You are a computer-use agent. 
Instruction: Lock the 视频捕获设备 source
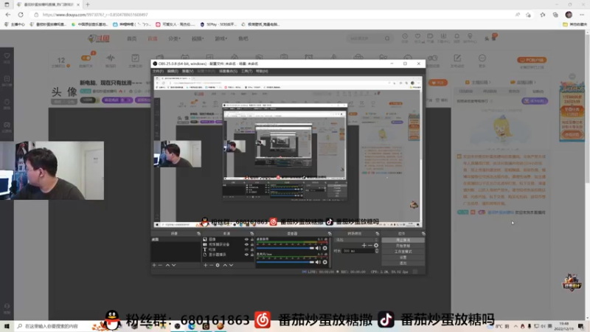[x=252, y=244]
